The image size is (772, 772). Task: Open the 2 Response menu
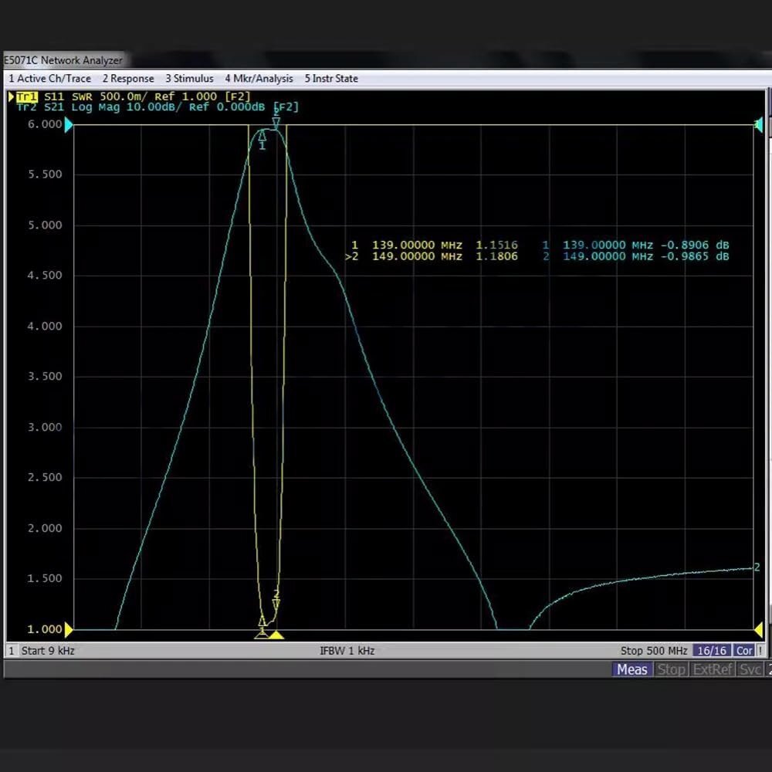128,78
